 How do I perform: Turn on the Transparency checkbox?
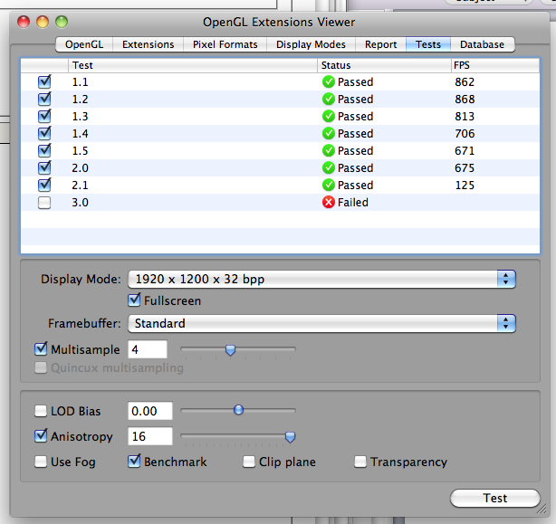tap(360, 462)
